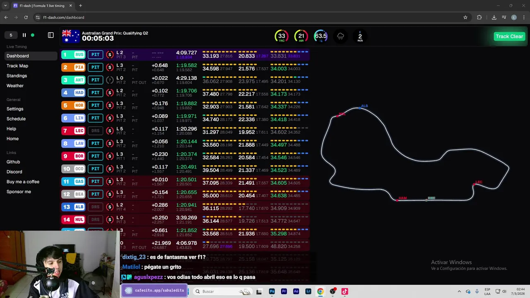Click the Sponsor me link
This screenshot has width=530, height=298.
click(x=19, y=192)
